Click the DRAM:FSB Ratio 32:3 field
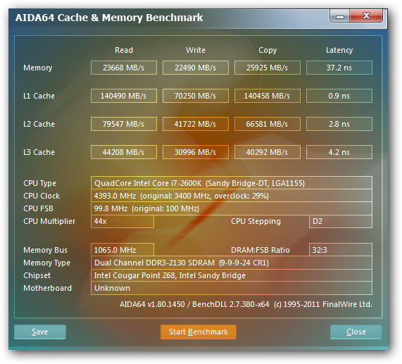402x364 pixels. pyautogui.click(x=341, y=250)
